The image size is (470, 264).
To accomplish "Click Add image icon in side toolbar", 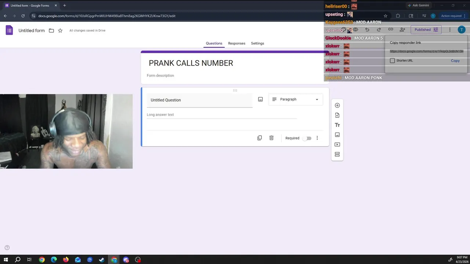I will click(x=337, y=135).
